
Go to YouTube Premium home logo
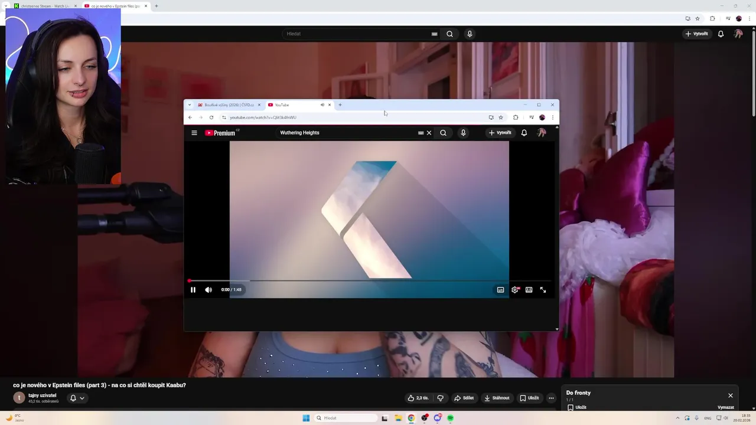220,133
